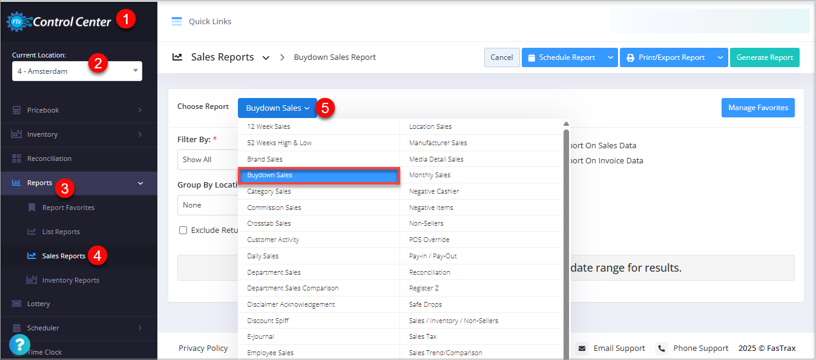The width and height of the screenshot is (816, 360).
Task: Click the Email Support envelope icon
Action: tap(582, 349)
